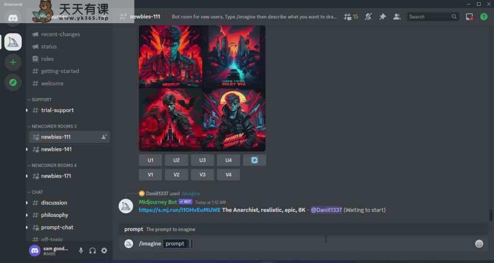Deafen with the headphones icon
This screenshot has height=263, width=494.
point(92,251)
